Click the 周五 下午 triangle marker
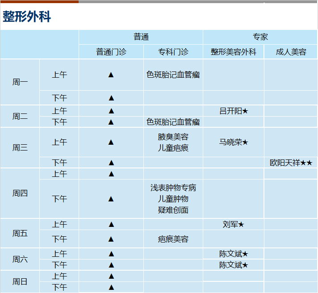318x293 pixels. (111, 239)
